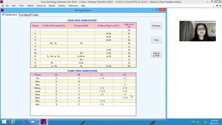The width and height of the screenshot is (222, 125).
Task: Open the Tools menu
Action: (x=21, y=6)
